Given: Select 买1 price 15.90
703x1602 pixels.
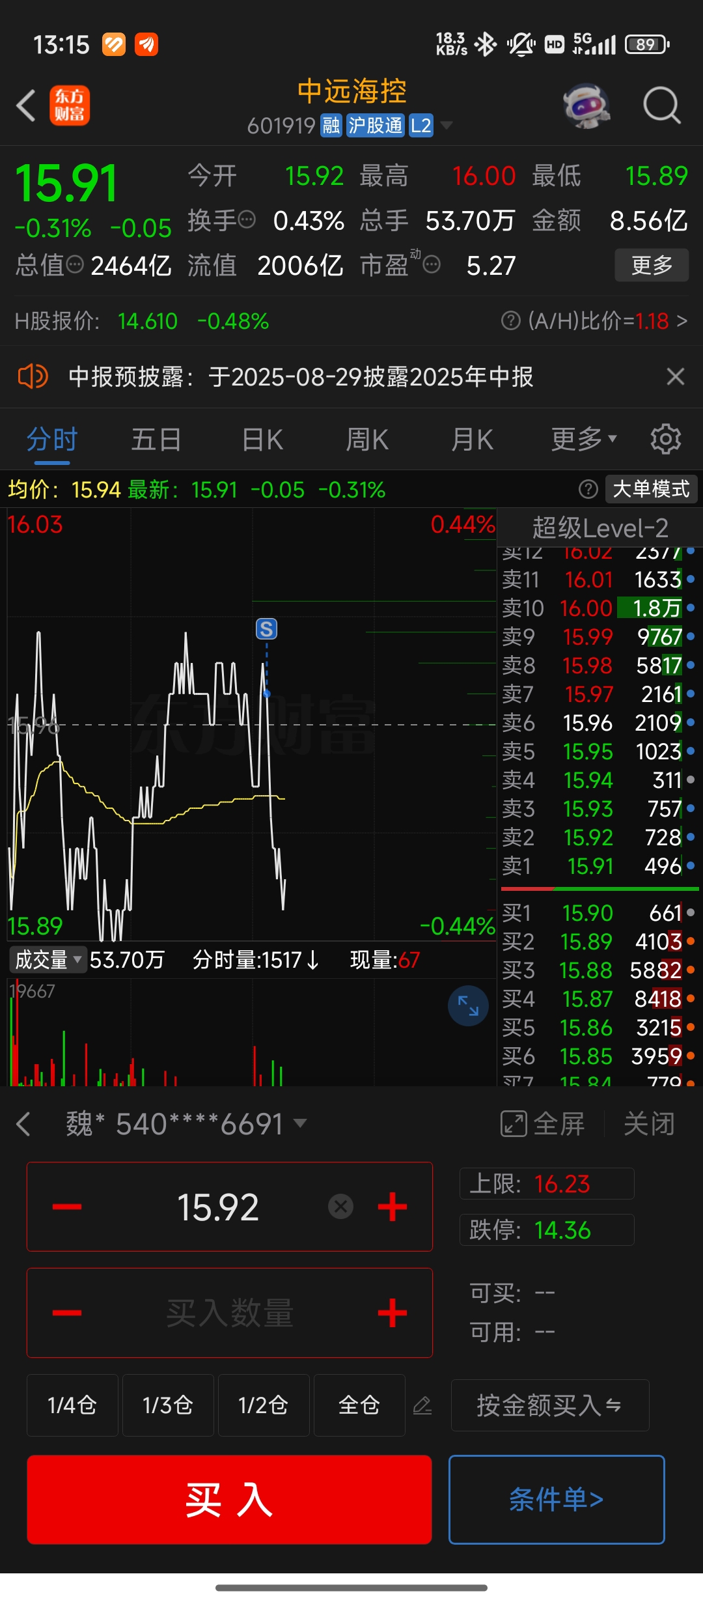Looking at the screenshot, I should 587,913.
